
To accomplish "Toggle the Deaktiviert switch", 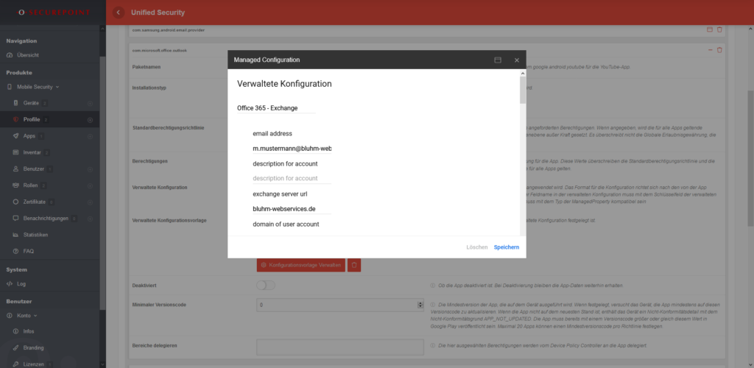I will tap(265, 286).
